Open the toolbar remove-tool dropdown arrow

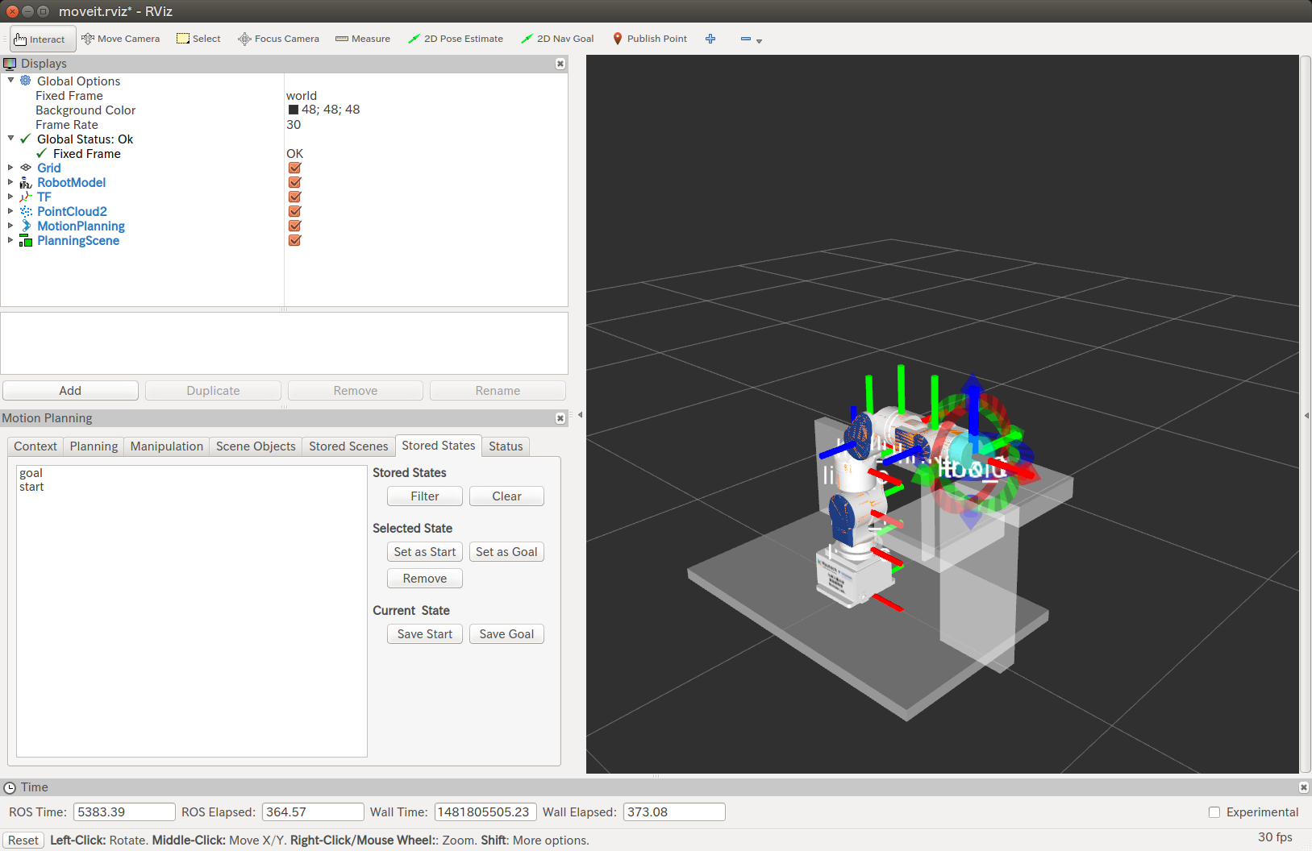(x=760, y=40)
